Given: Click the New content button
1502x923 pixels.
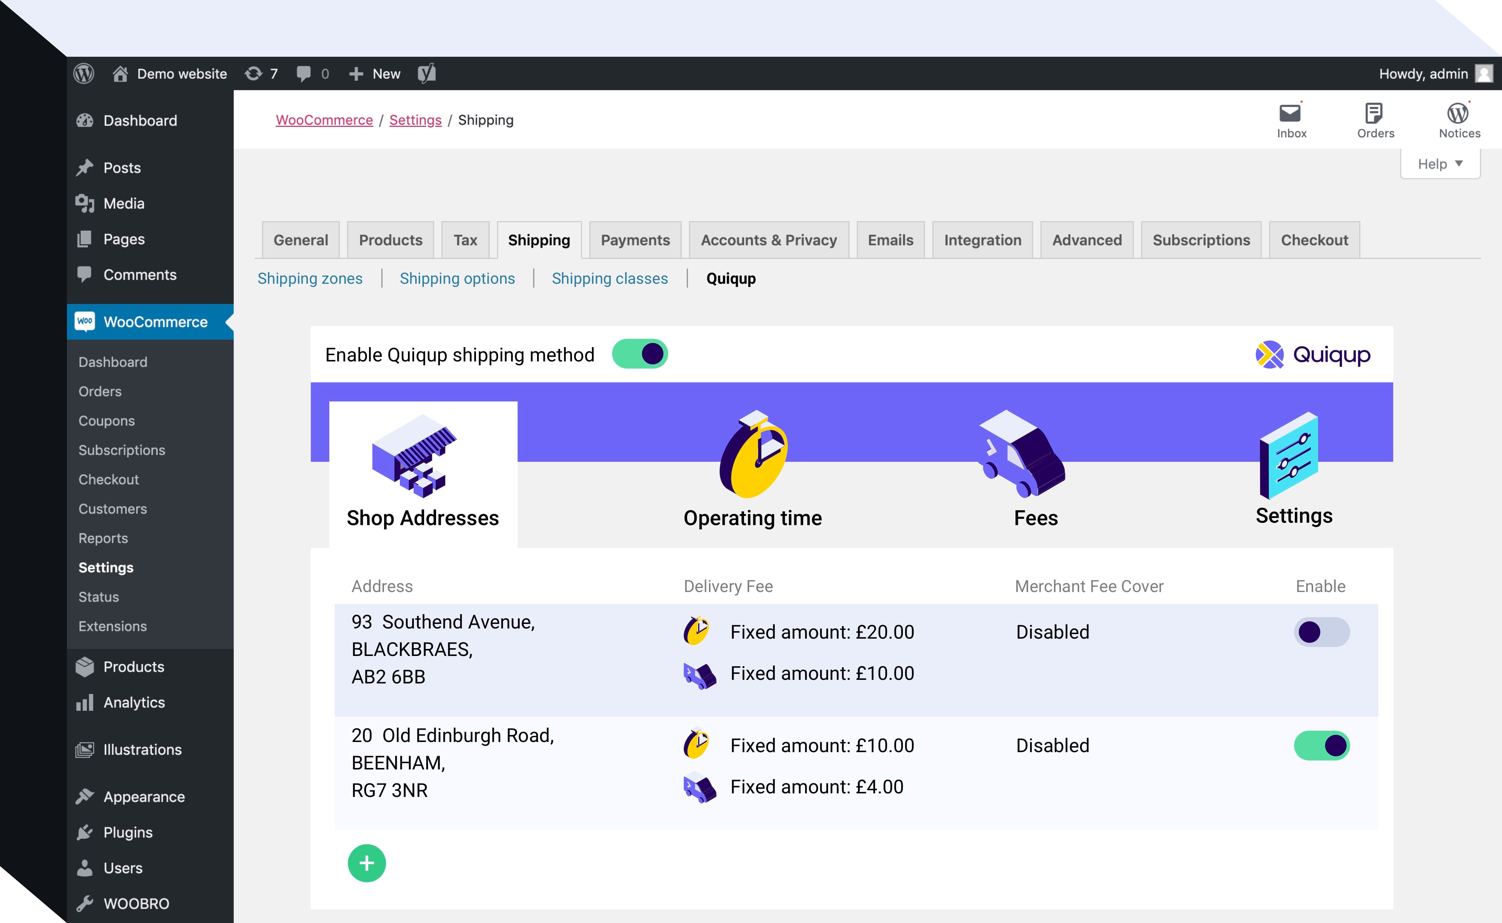Looking at the screenshot, I should (375, 74).
